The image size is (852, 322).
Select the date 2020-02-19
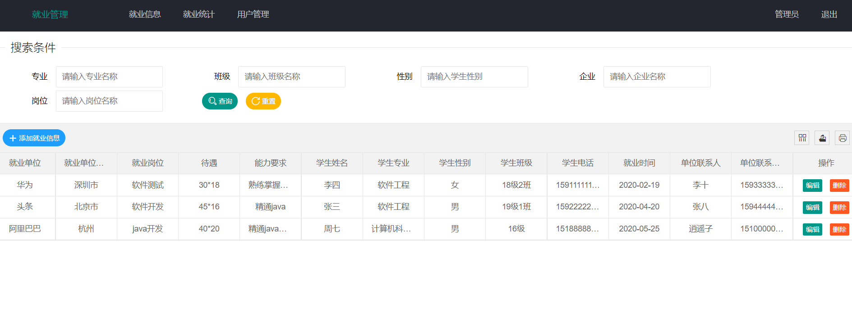pyautogui.click(x=639, y=185)
